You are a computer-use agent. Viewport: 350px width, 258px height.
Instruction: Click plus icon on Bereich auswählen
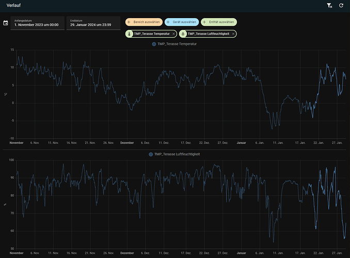coord(128,22)
